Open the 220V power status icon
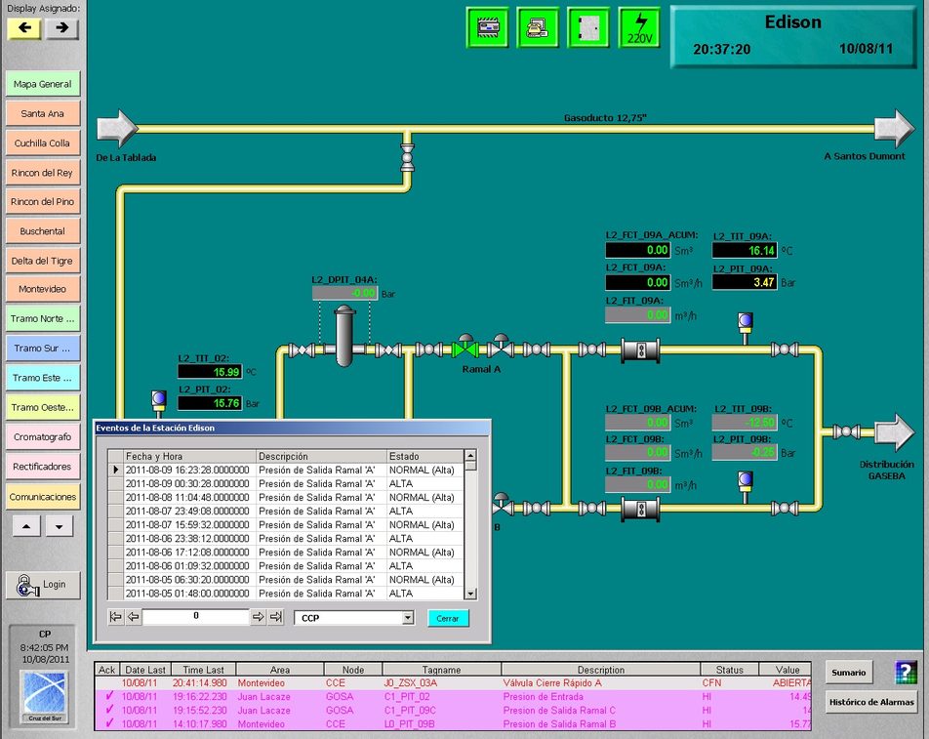 point(639,27)
